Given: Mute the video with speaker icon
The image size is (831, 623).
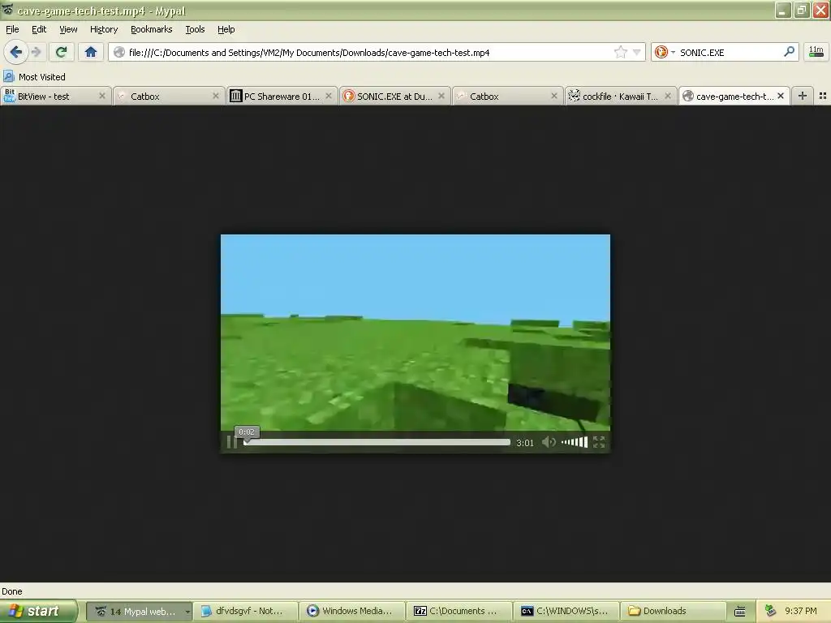Looking at the screenshot, I should (x=549, y=442).
